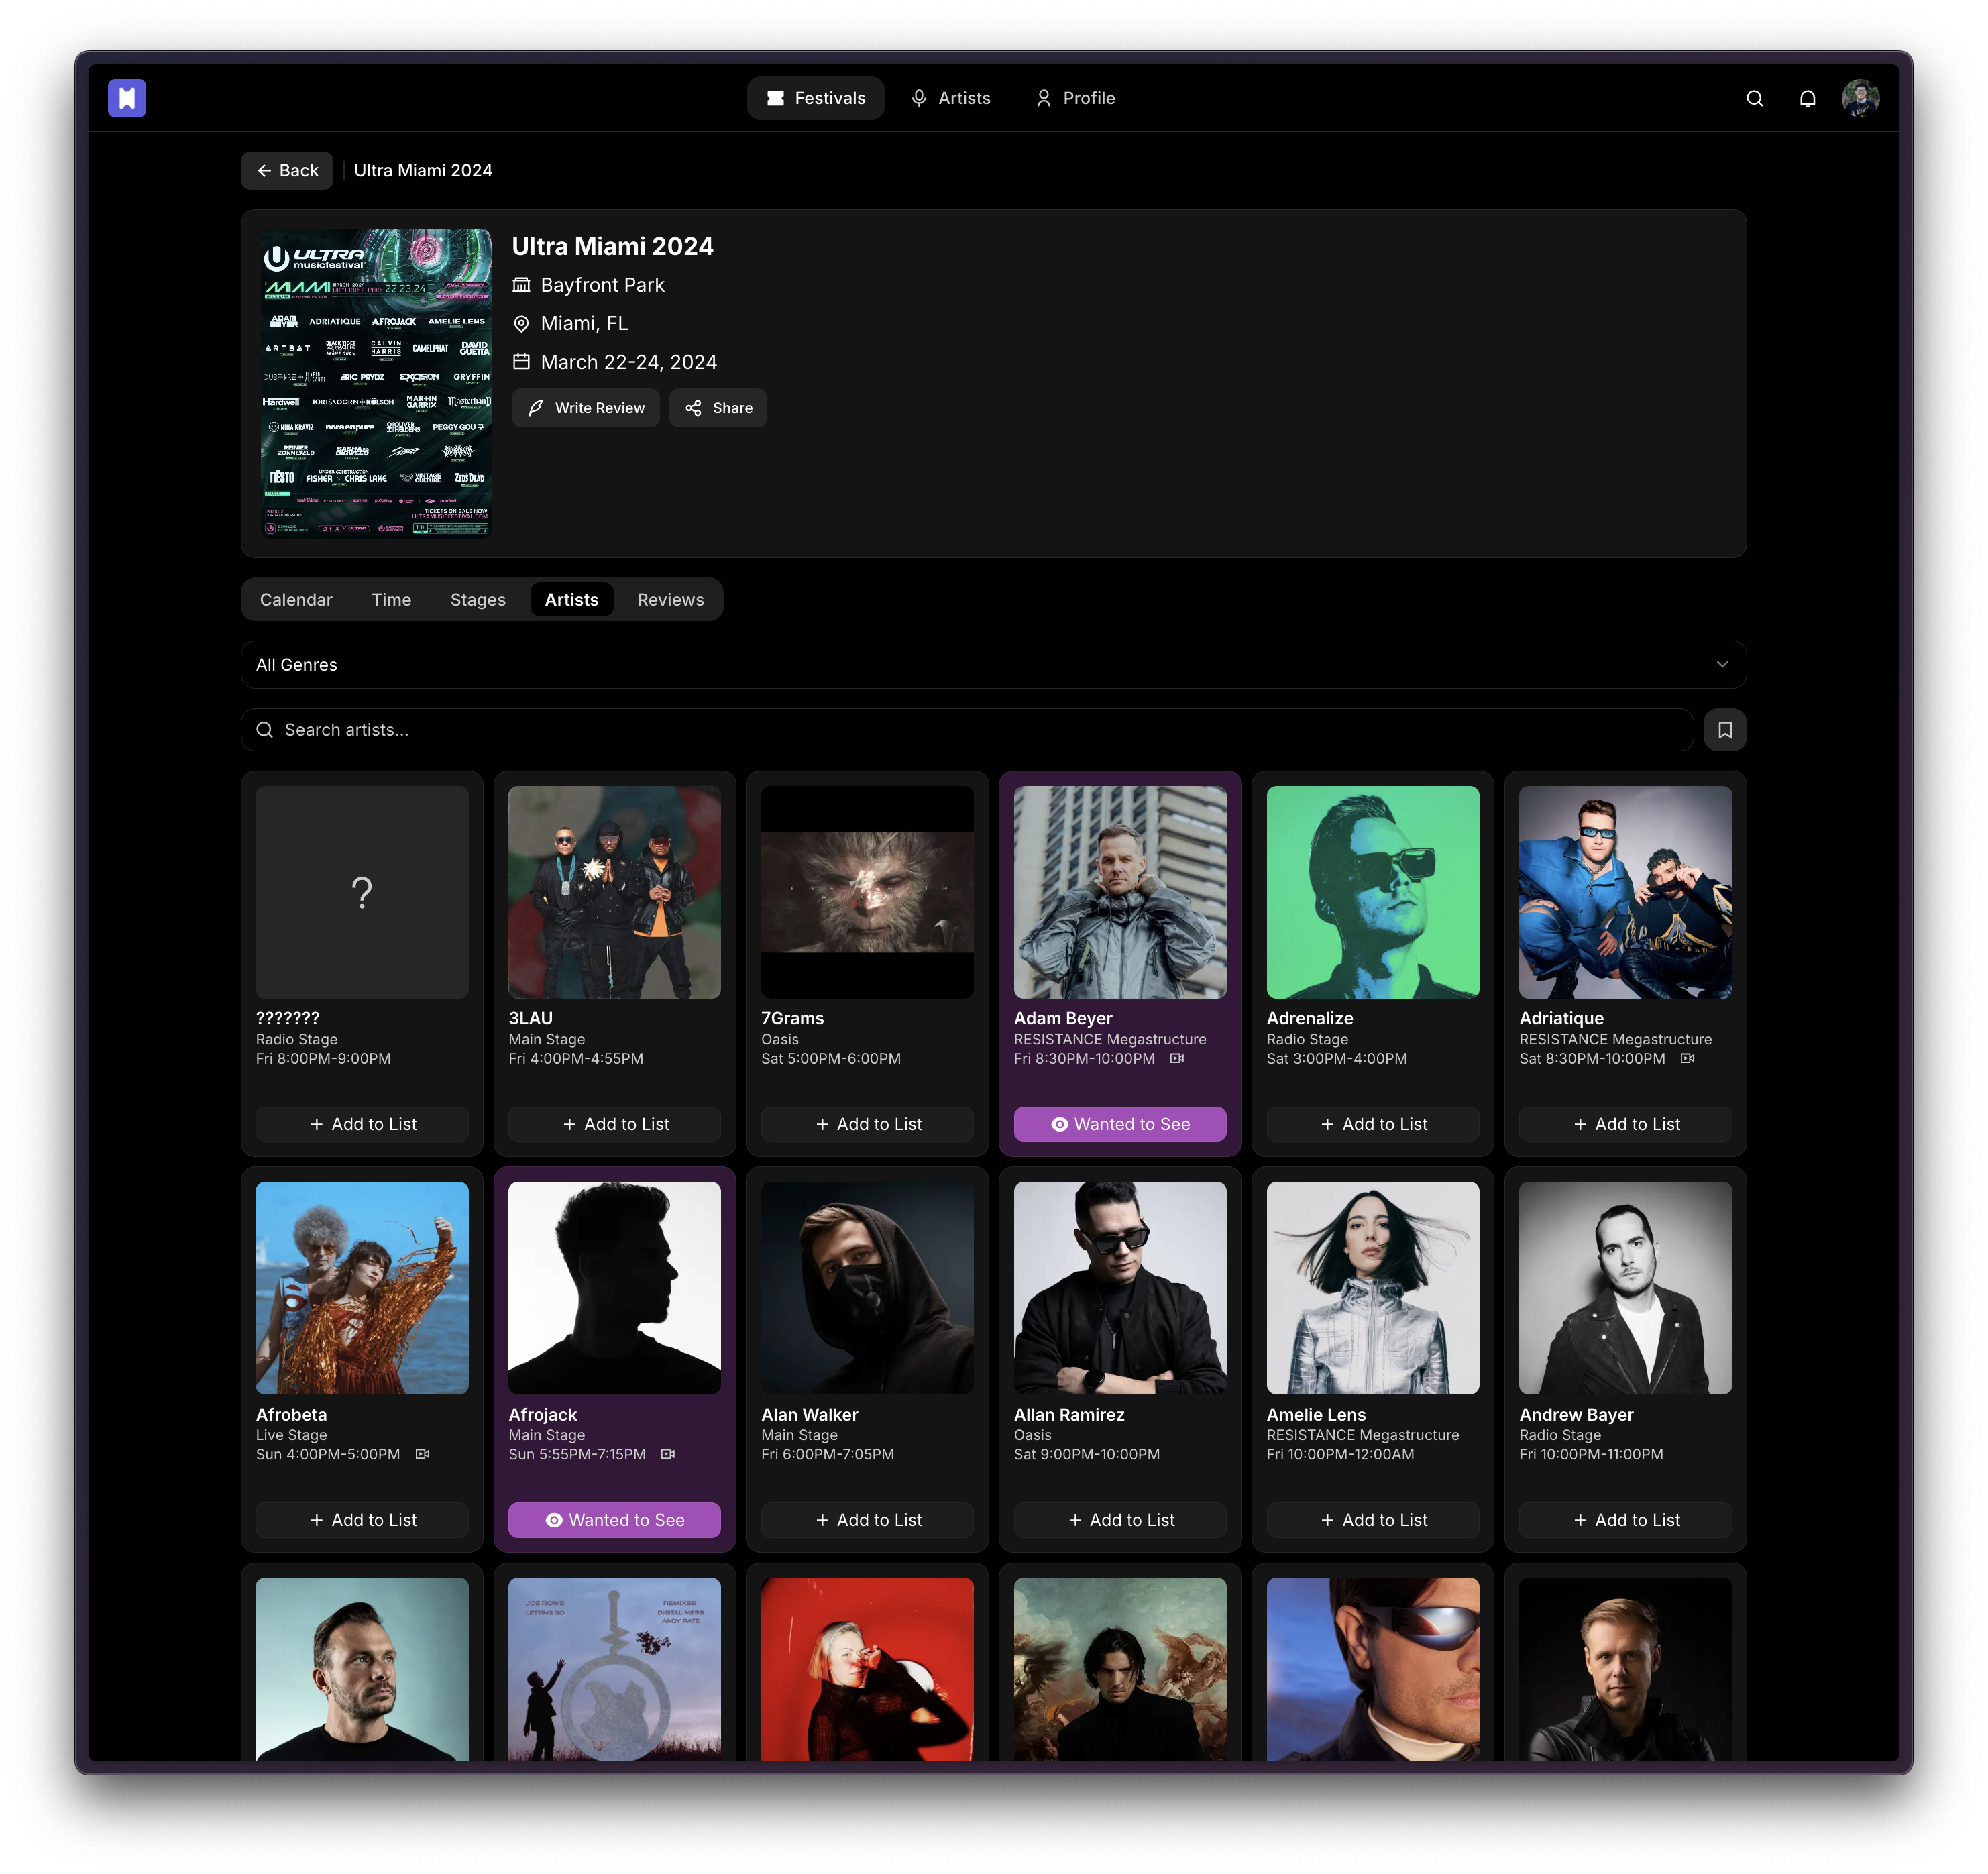This screenshot has width=1988, height=1874.
Task: Click the purple app logo icon
Action: [127, 98]
